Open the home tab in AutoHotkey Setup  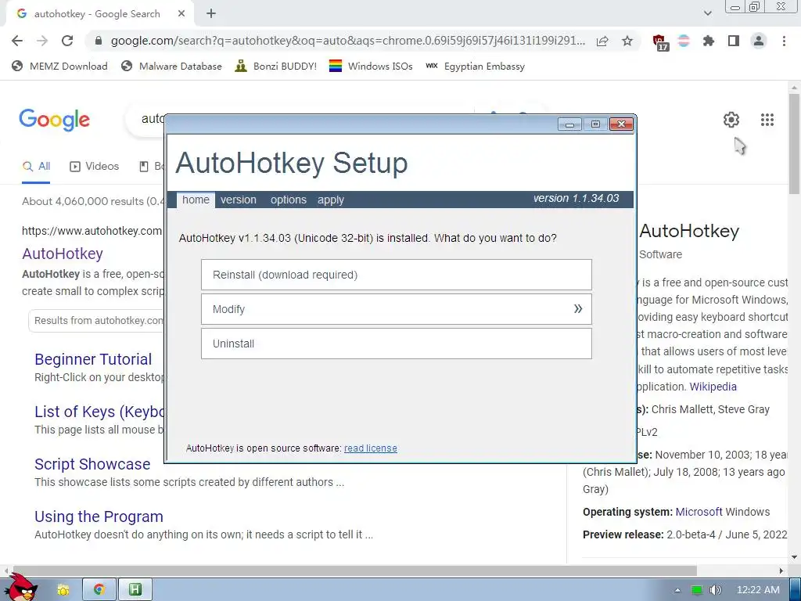coord(196,200)
